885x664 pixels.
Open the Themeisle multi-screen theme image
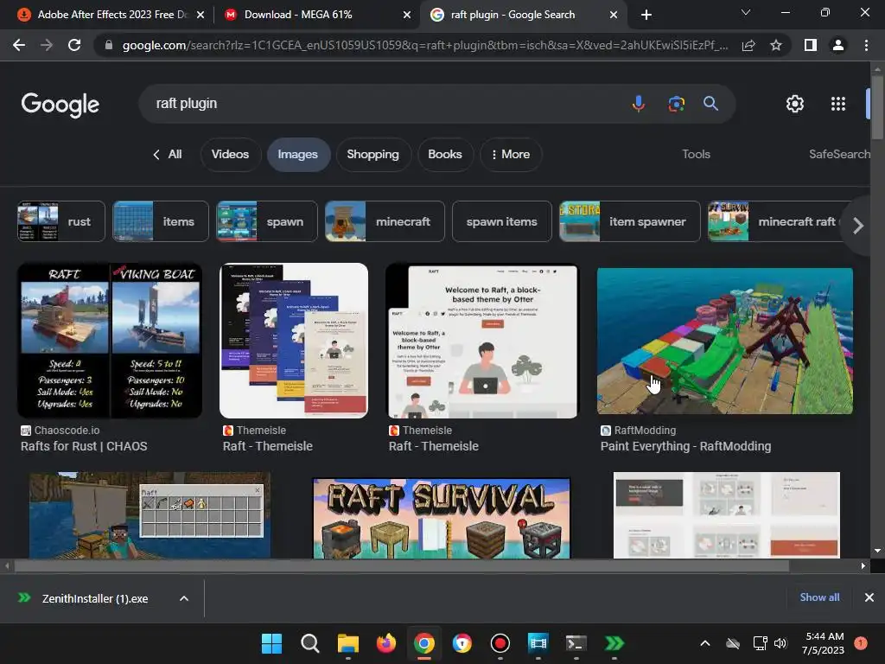(x=294, y=341)
